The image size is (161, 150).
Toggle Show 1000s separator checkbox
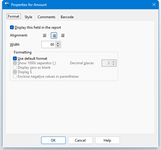15,63
